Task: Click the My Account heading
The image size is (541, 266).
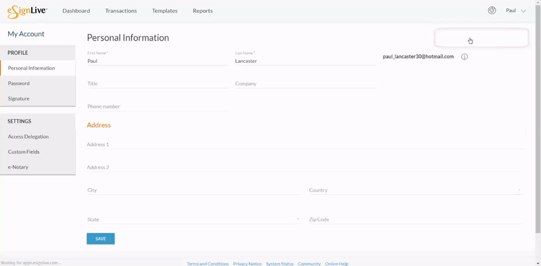Action: click(x=26, y=34)
